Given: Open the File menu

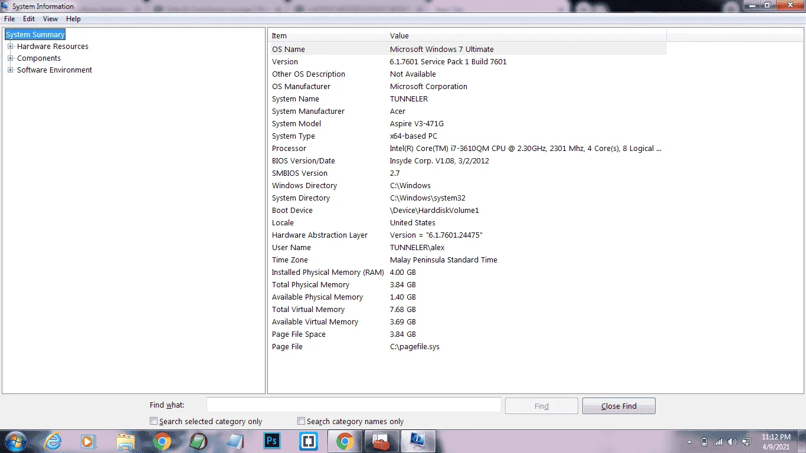Looking at the screenshot, I should (9, 19).
